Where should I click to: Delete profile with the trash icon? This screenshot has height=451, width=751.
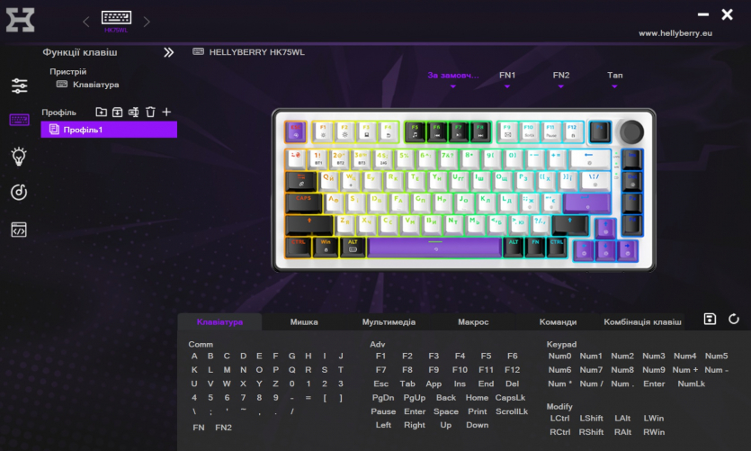(150, 113)
